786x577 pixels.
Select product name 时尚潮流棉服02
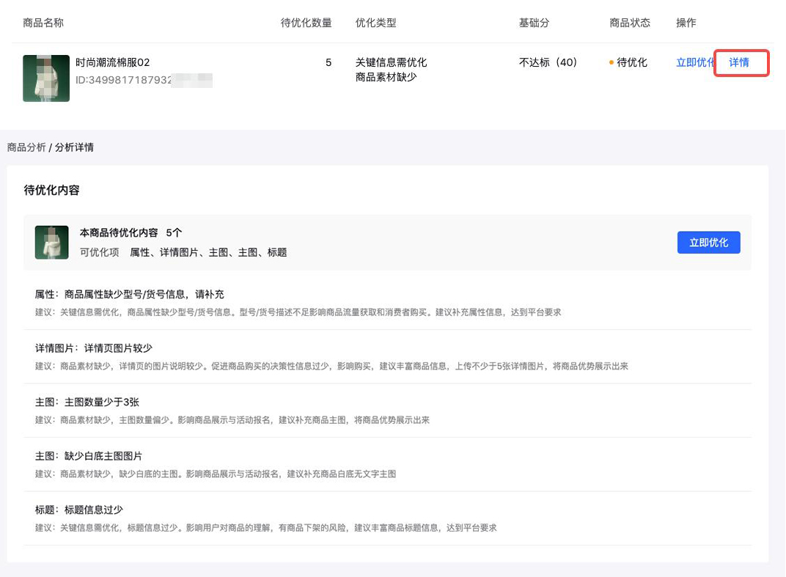pos(112,62)
